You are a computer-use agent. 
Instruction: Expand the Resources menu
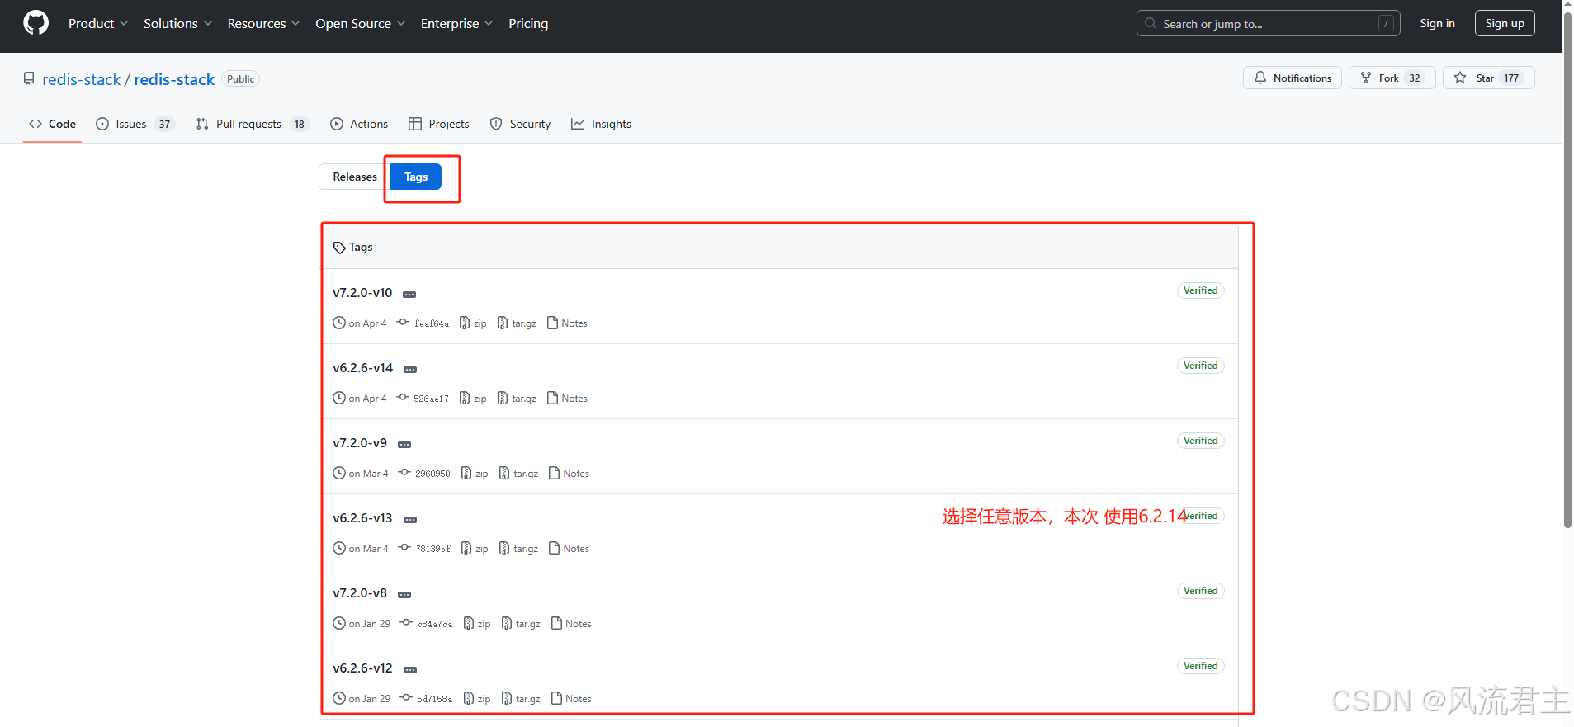point(263,23)
